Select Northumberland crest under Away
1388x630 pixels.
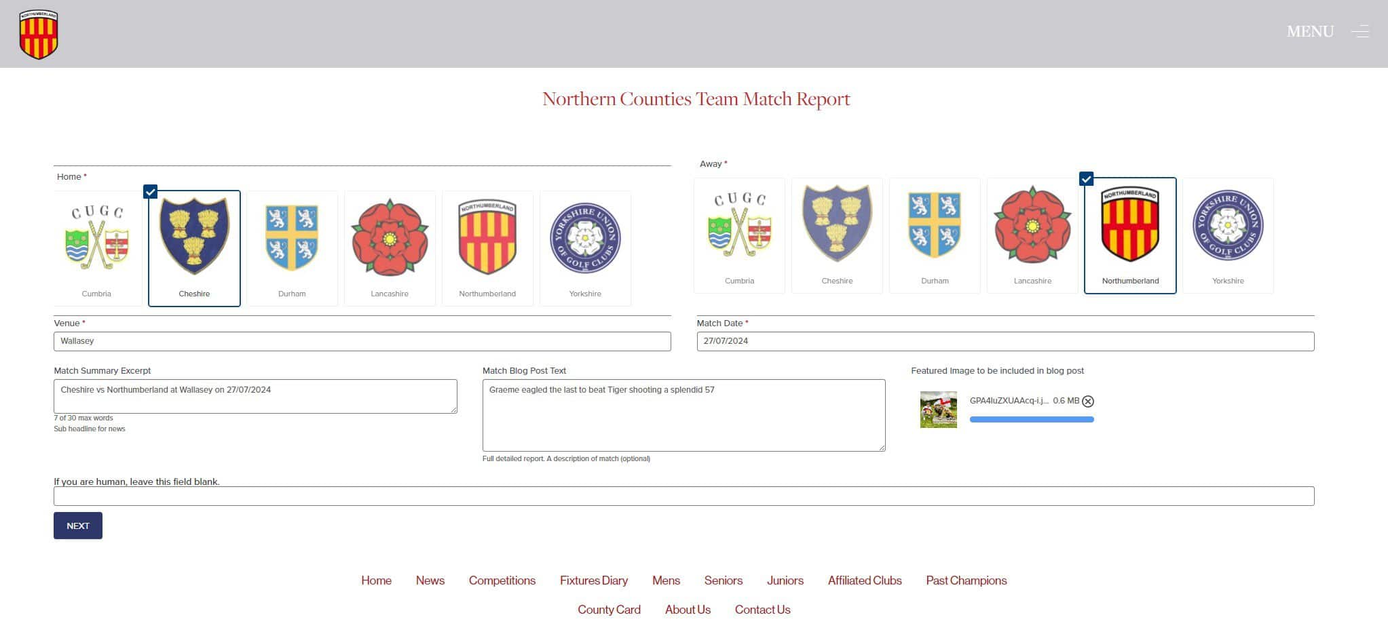(x=1130, y=235)
